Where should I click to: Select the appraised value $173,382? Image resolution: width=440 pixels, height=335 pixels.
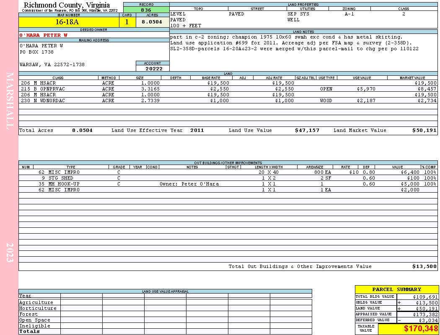tap(425, 314)
